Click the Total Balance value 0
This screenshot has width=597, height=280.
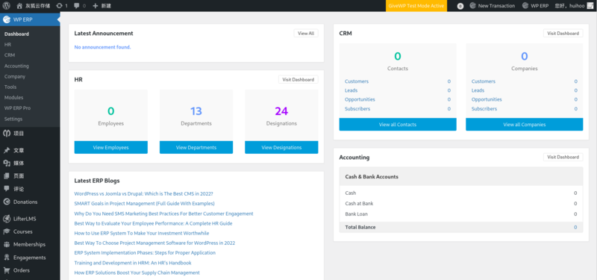[575, 227]
